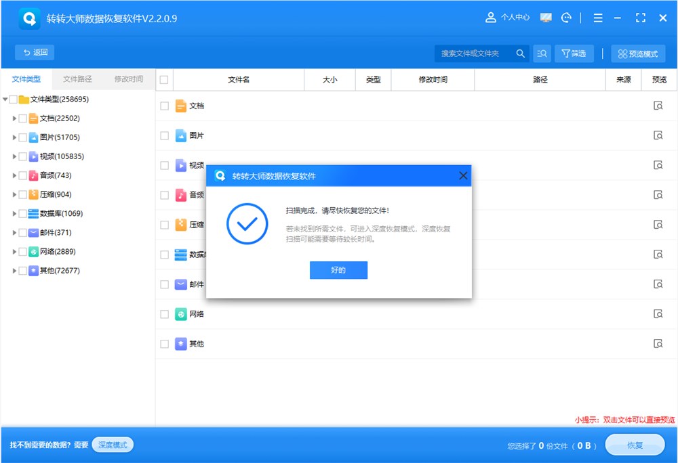The image size is (678, 463).
Task: Expand the 文档(22502) tree node
Action: coord(14,118)
